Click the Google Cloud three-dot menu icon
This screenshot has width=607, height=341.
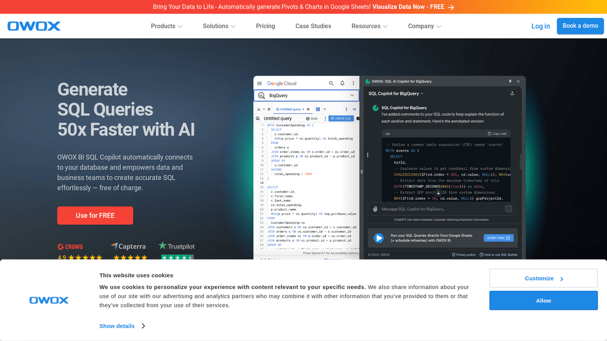[x=353, y=84]
